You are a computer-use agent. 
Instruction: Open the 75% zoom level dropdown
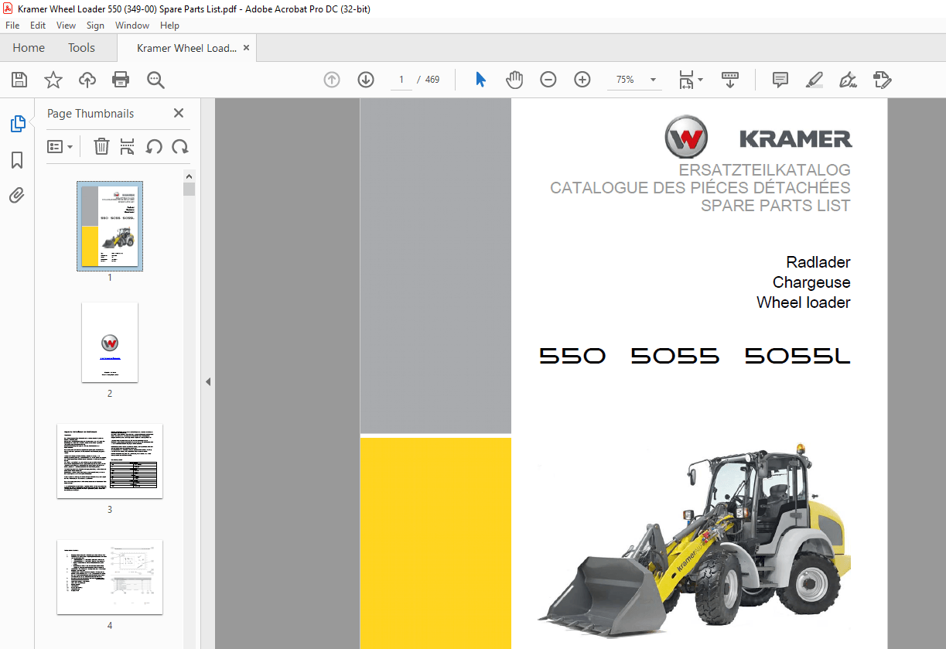(x=636, y=80)
